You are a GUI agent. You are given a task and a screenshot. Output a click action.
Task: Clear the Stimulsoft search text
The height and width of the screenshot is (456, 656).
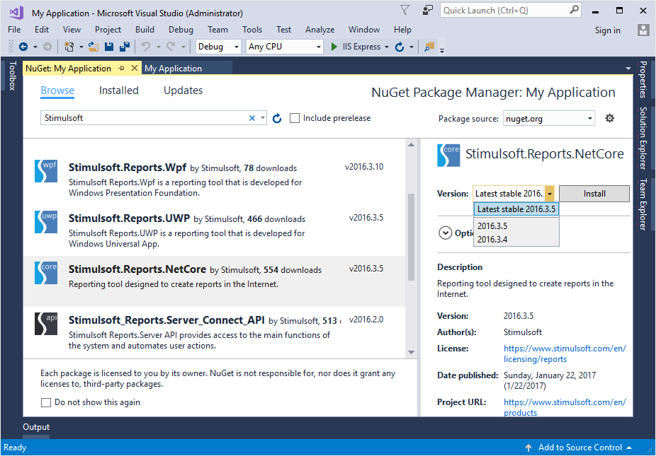pos(252,118)
